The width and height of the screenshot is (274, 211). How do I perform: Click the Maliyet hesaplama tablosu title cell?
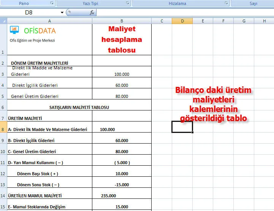coord(122,40)
